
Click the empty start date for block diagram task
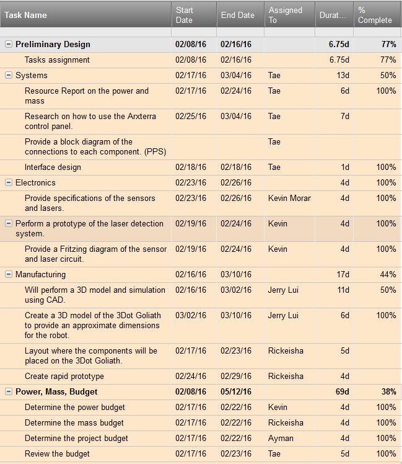[194, 147]
